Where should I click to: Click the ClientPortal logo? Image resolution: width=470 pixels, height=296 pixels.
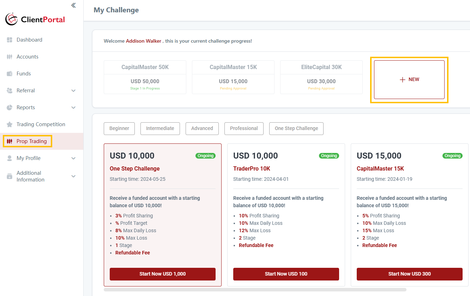click(x=35, y=19)
